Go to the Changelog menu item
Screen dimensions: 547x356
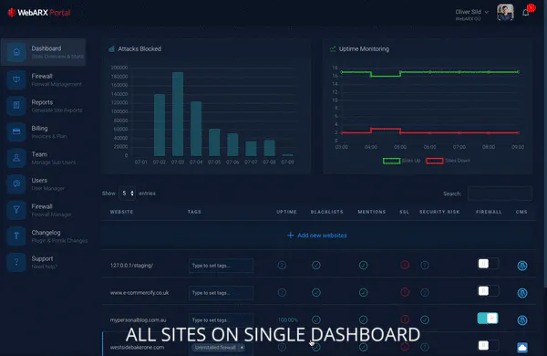[46, 236]
